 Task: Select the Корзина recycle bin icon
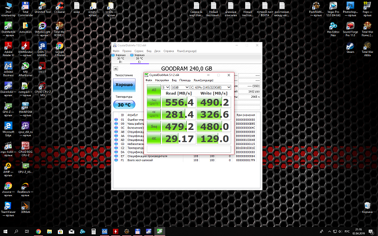(x=367, y=207)
